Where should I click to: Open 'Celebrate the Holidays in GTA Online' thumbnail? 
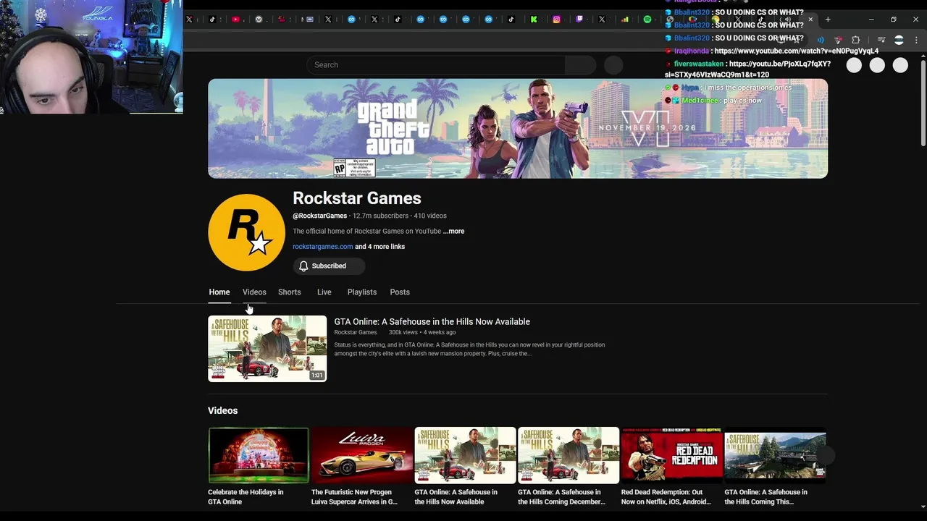(259, 455)
